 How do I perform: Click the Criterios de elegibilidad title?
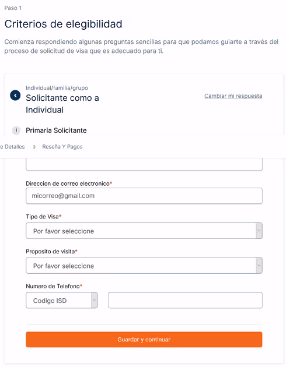[x=63, y=24]
